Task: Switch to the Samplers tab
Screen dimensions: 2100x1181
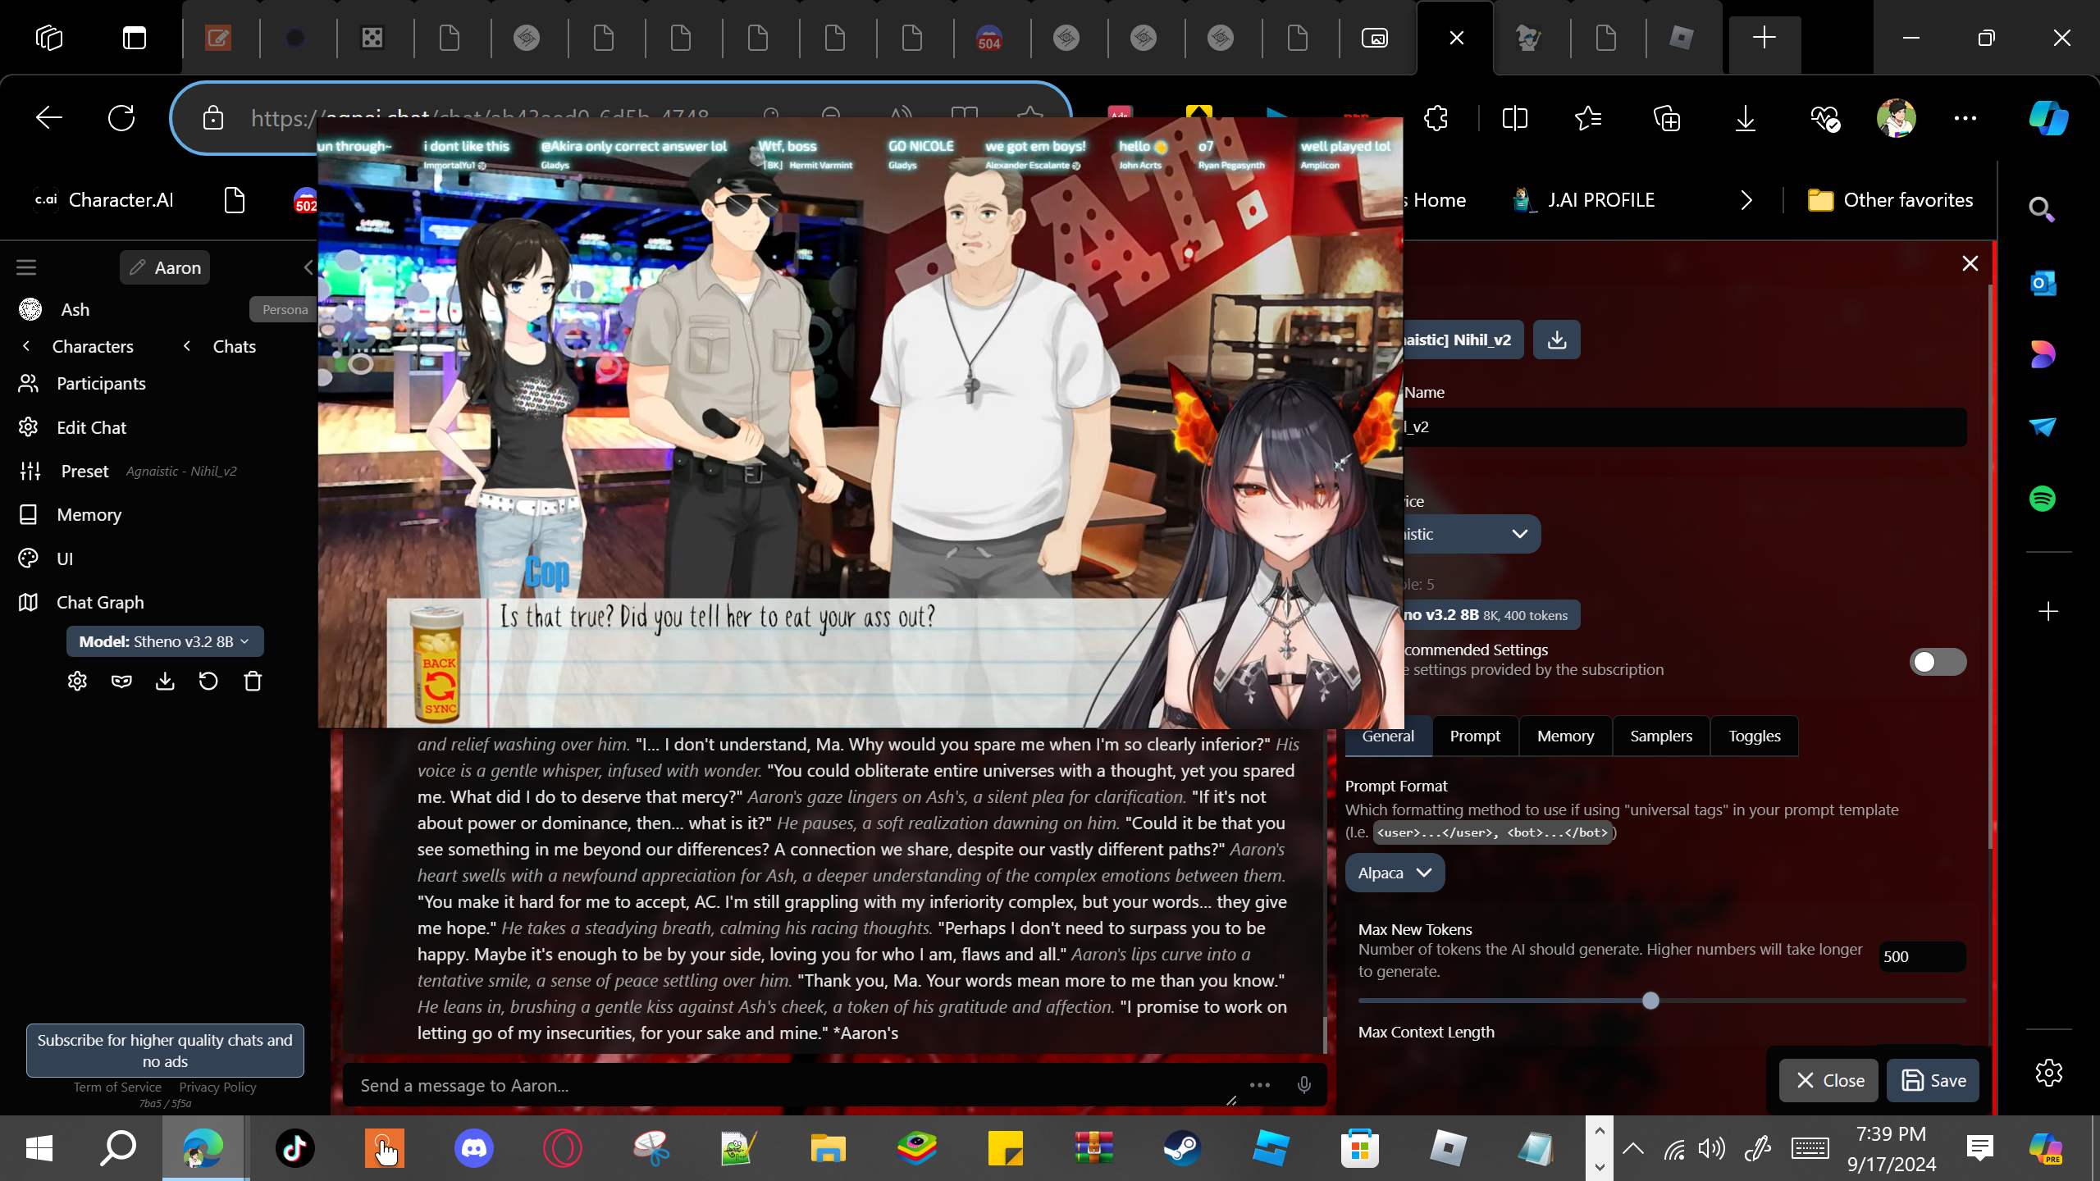Action: [x=1660, y=736]
